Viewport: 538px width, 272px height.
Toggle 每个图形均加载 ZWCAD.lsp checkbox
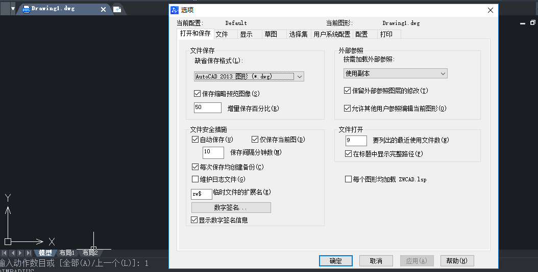[x=348, y=179]
